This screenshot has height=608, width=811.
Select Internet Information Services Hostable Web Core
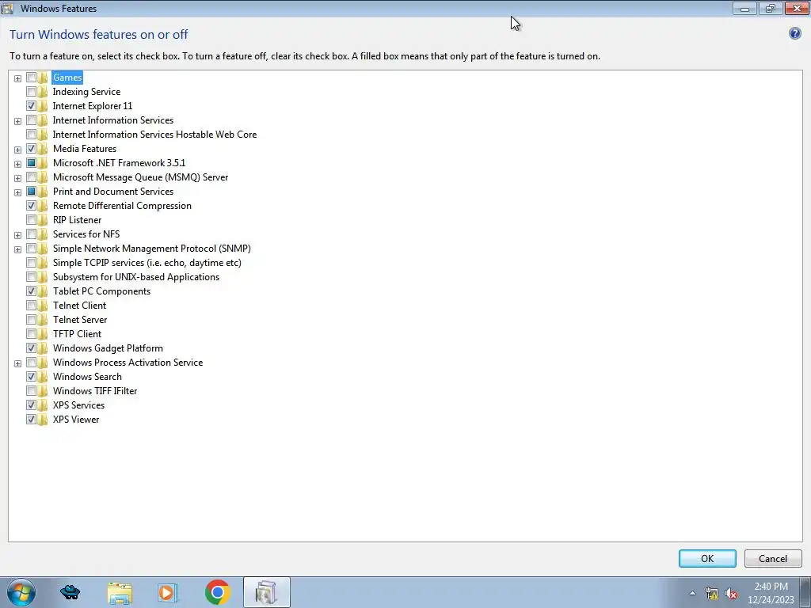coord(154,135)
